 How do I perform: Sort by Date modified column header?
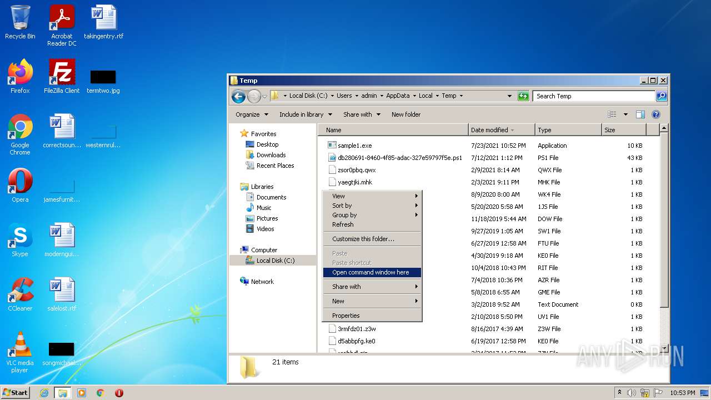point(502,130)
